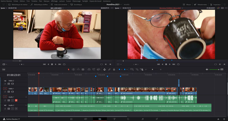Solo the Audio 2 track

pyautogui.click(x=13, y=109)
